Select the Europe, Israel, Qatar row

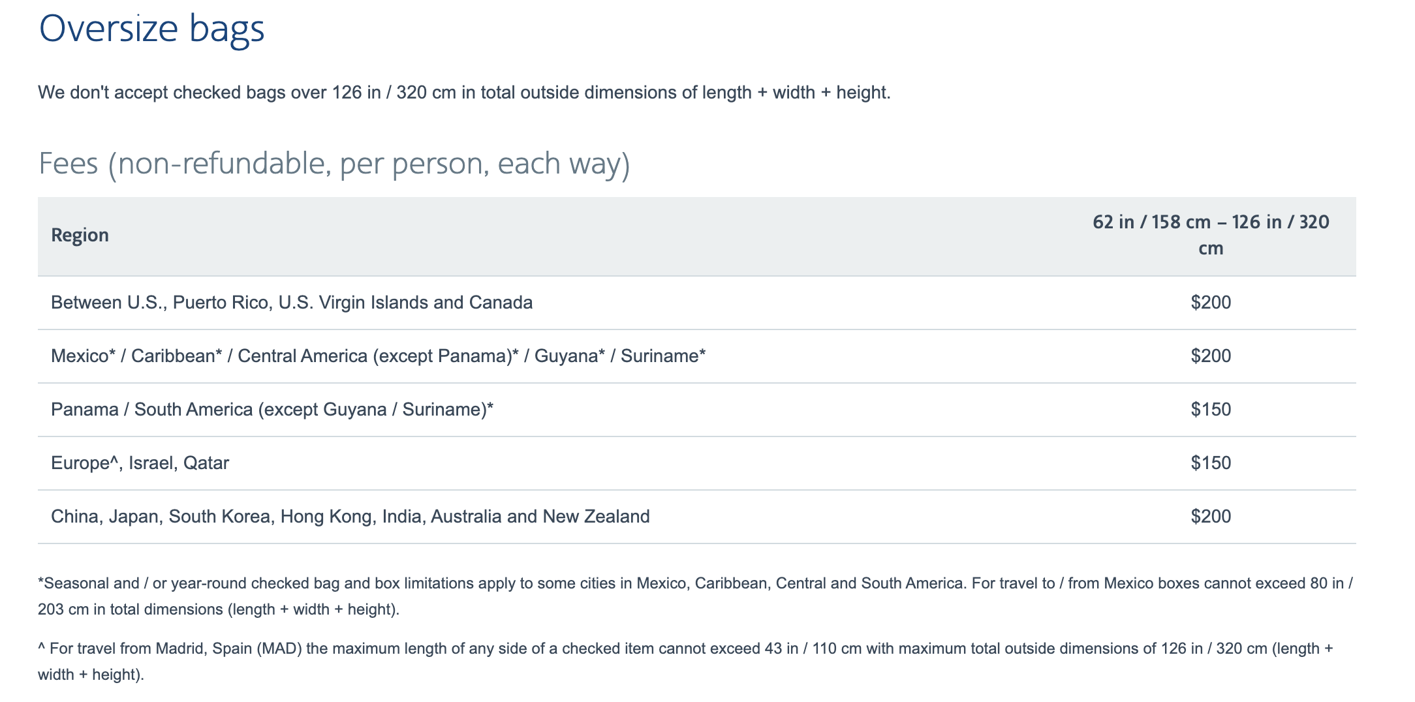[697, 463]
